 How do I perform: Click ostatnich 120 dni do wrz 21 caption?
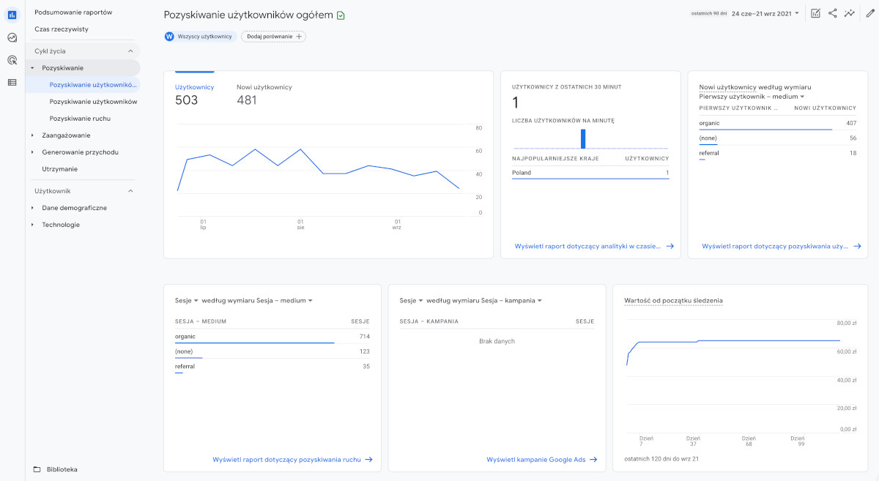pyautogui.click(x=661, y=459)
